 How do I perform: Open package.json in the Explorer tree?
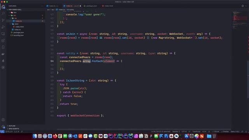point(25,33)
